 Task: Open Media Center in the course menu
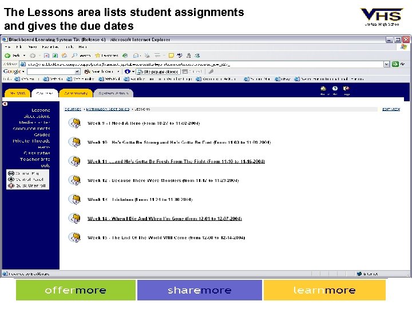pyautogui.click(x=34, y=122)
